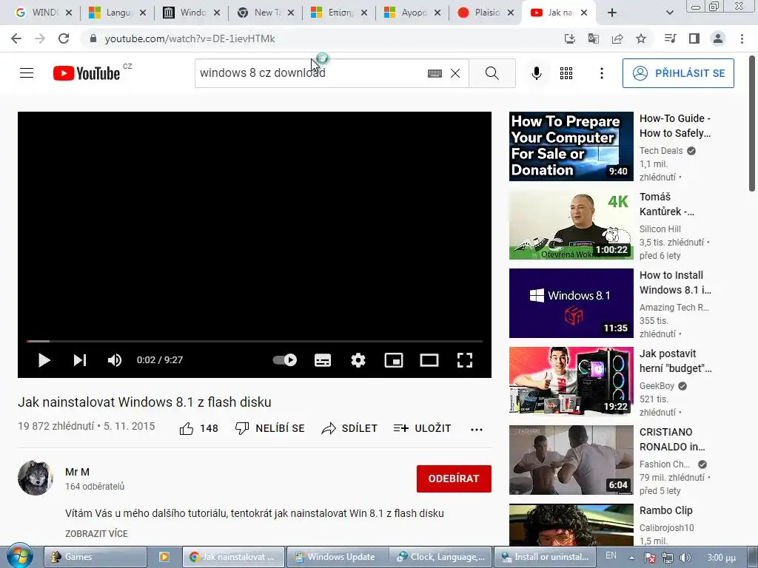
Task: Share this page icon in address bar
Action: coord(617,38)
